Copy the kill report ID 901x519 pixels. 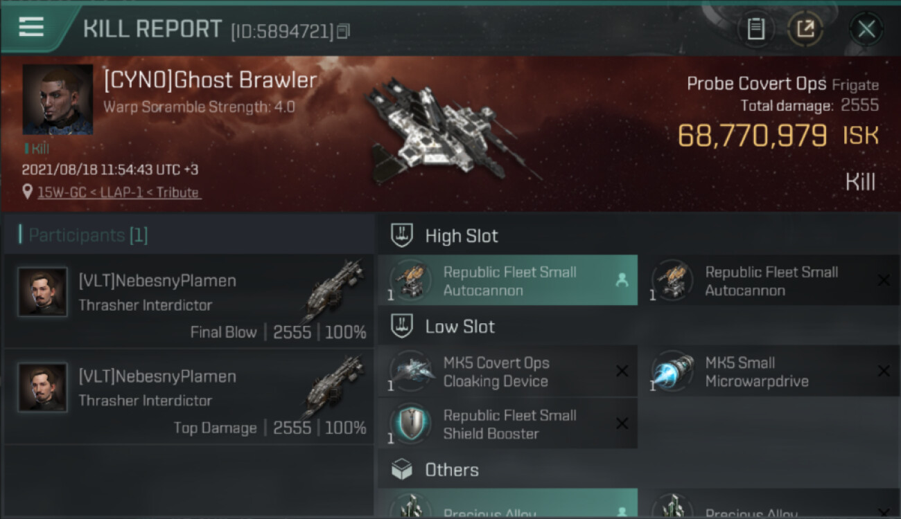coord(344,30)
